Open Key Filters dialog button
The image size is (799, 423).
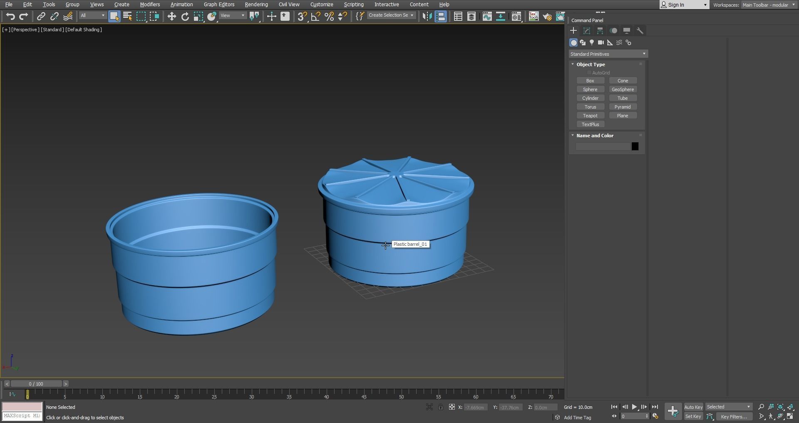(x=734, y=416)
